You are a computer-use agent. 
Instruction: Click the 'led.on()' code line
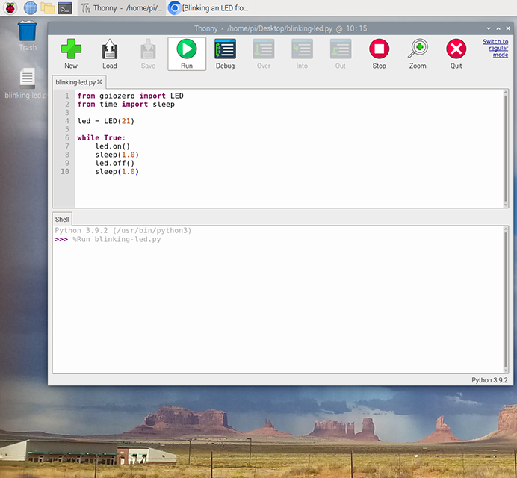click(x=112, y=146)
